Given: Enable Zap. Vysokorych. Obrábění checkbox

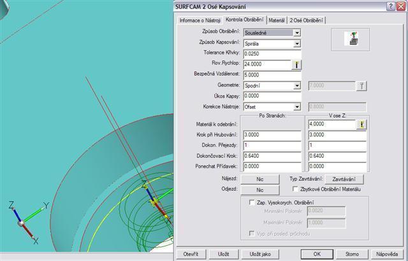Looking at the screenshot, I should coord(252,202).
